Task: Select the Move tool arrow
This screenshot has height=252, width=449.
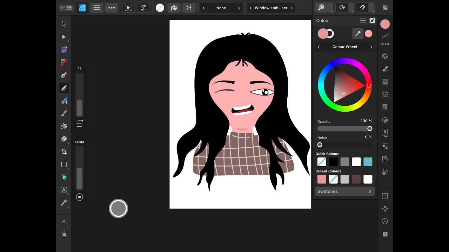Action: pos(64,24)
